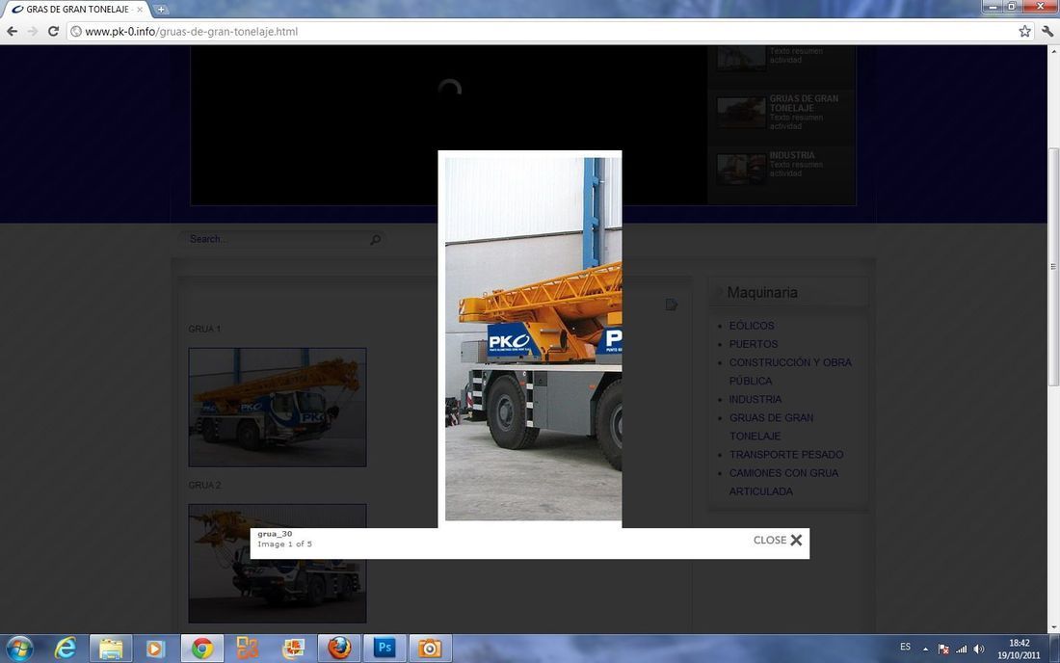The image size is (1060, 663).
Task: Open the volume speaker tray icon
Action: click(x=979, y=649)
